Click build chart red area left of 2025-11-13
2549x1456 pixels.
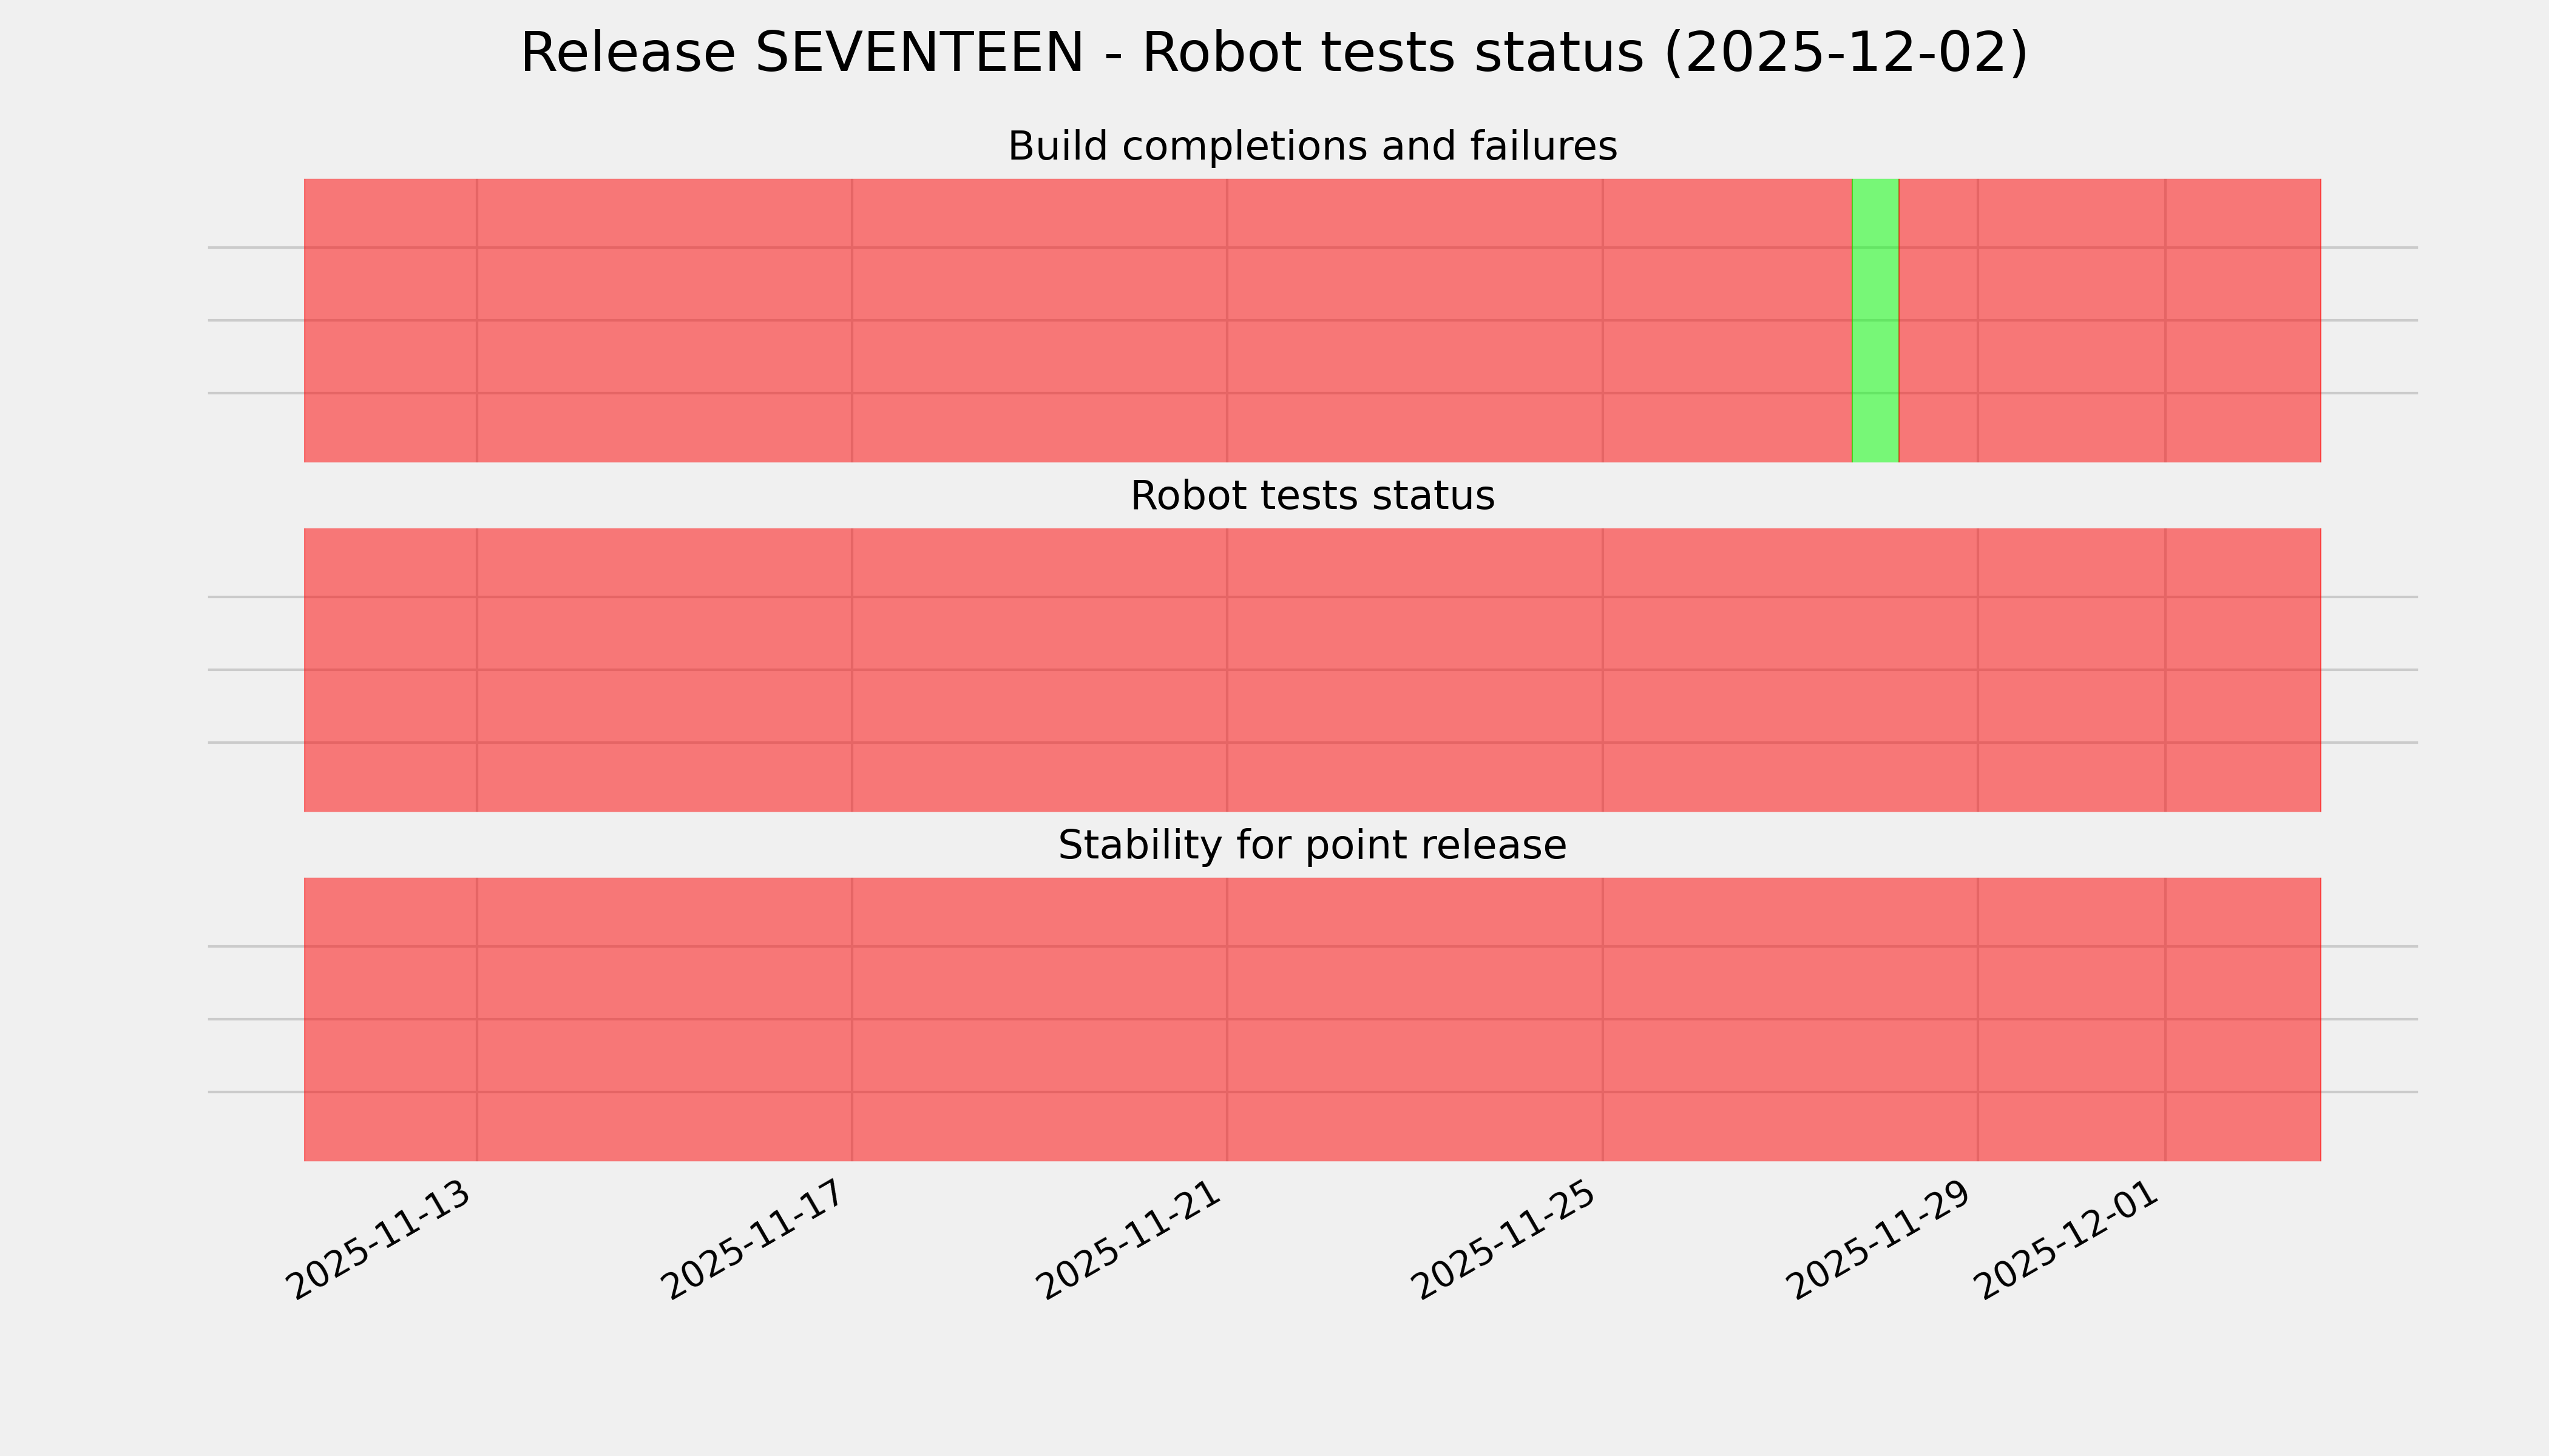coord(390,320)
